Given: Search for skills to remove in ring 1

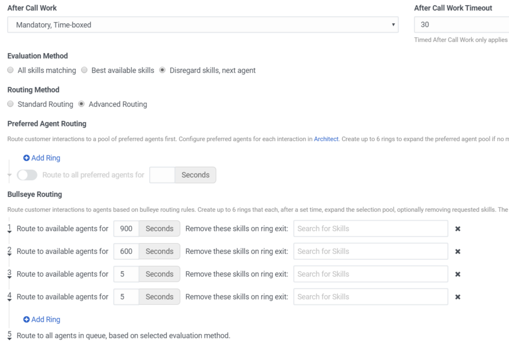Looking at the screenshot, I should pos(371,229).
